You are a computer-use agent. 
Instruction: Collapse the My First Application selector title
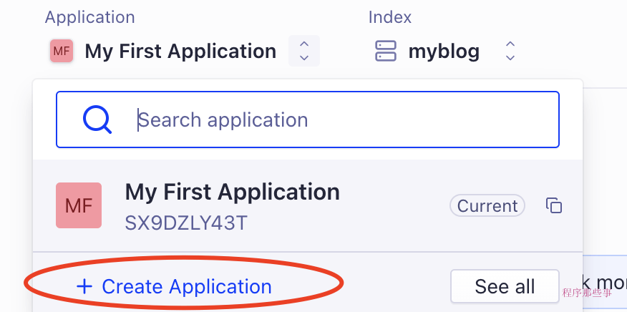[180, 52]
